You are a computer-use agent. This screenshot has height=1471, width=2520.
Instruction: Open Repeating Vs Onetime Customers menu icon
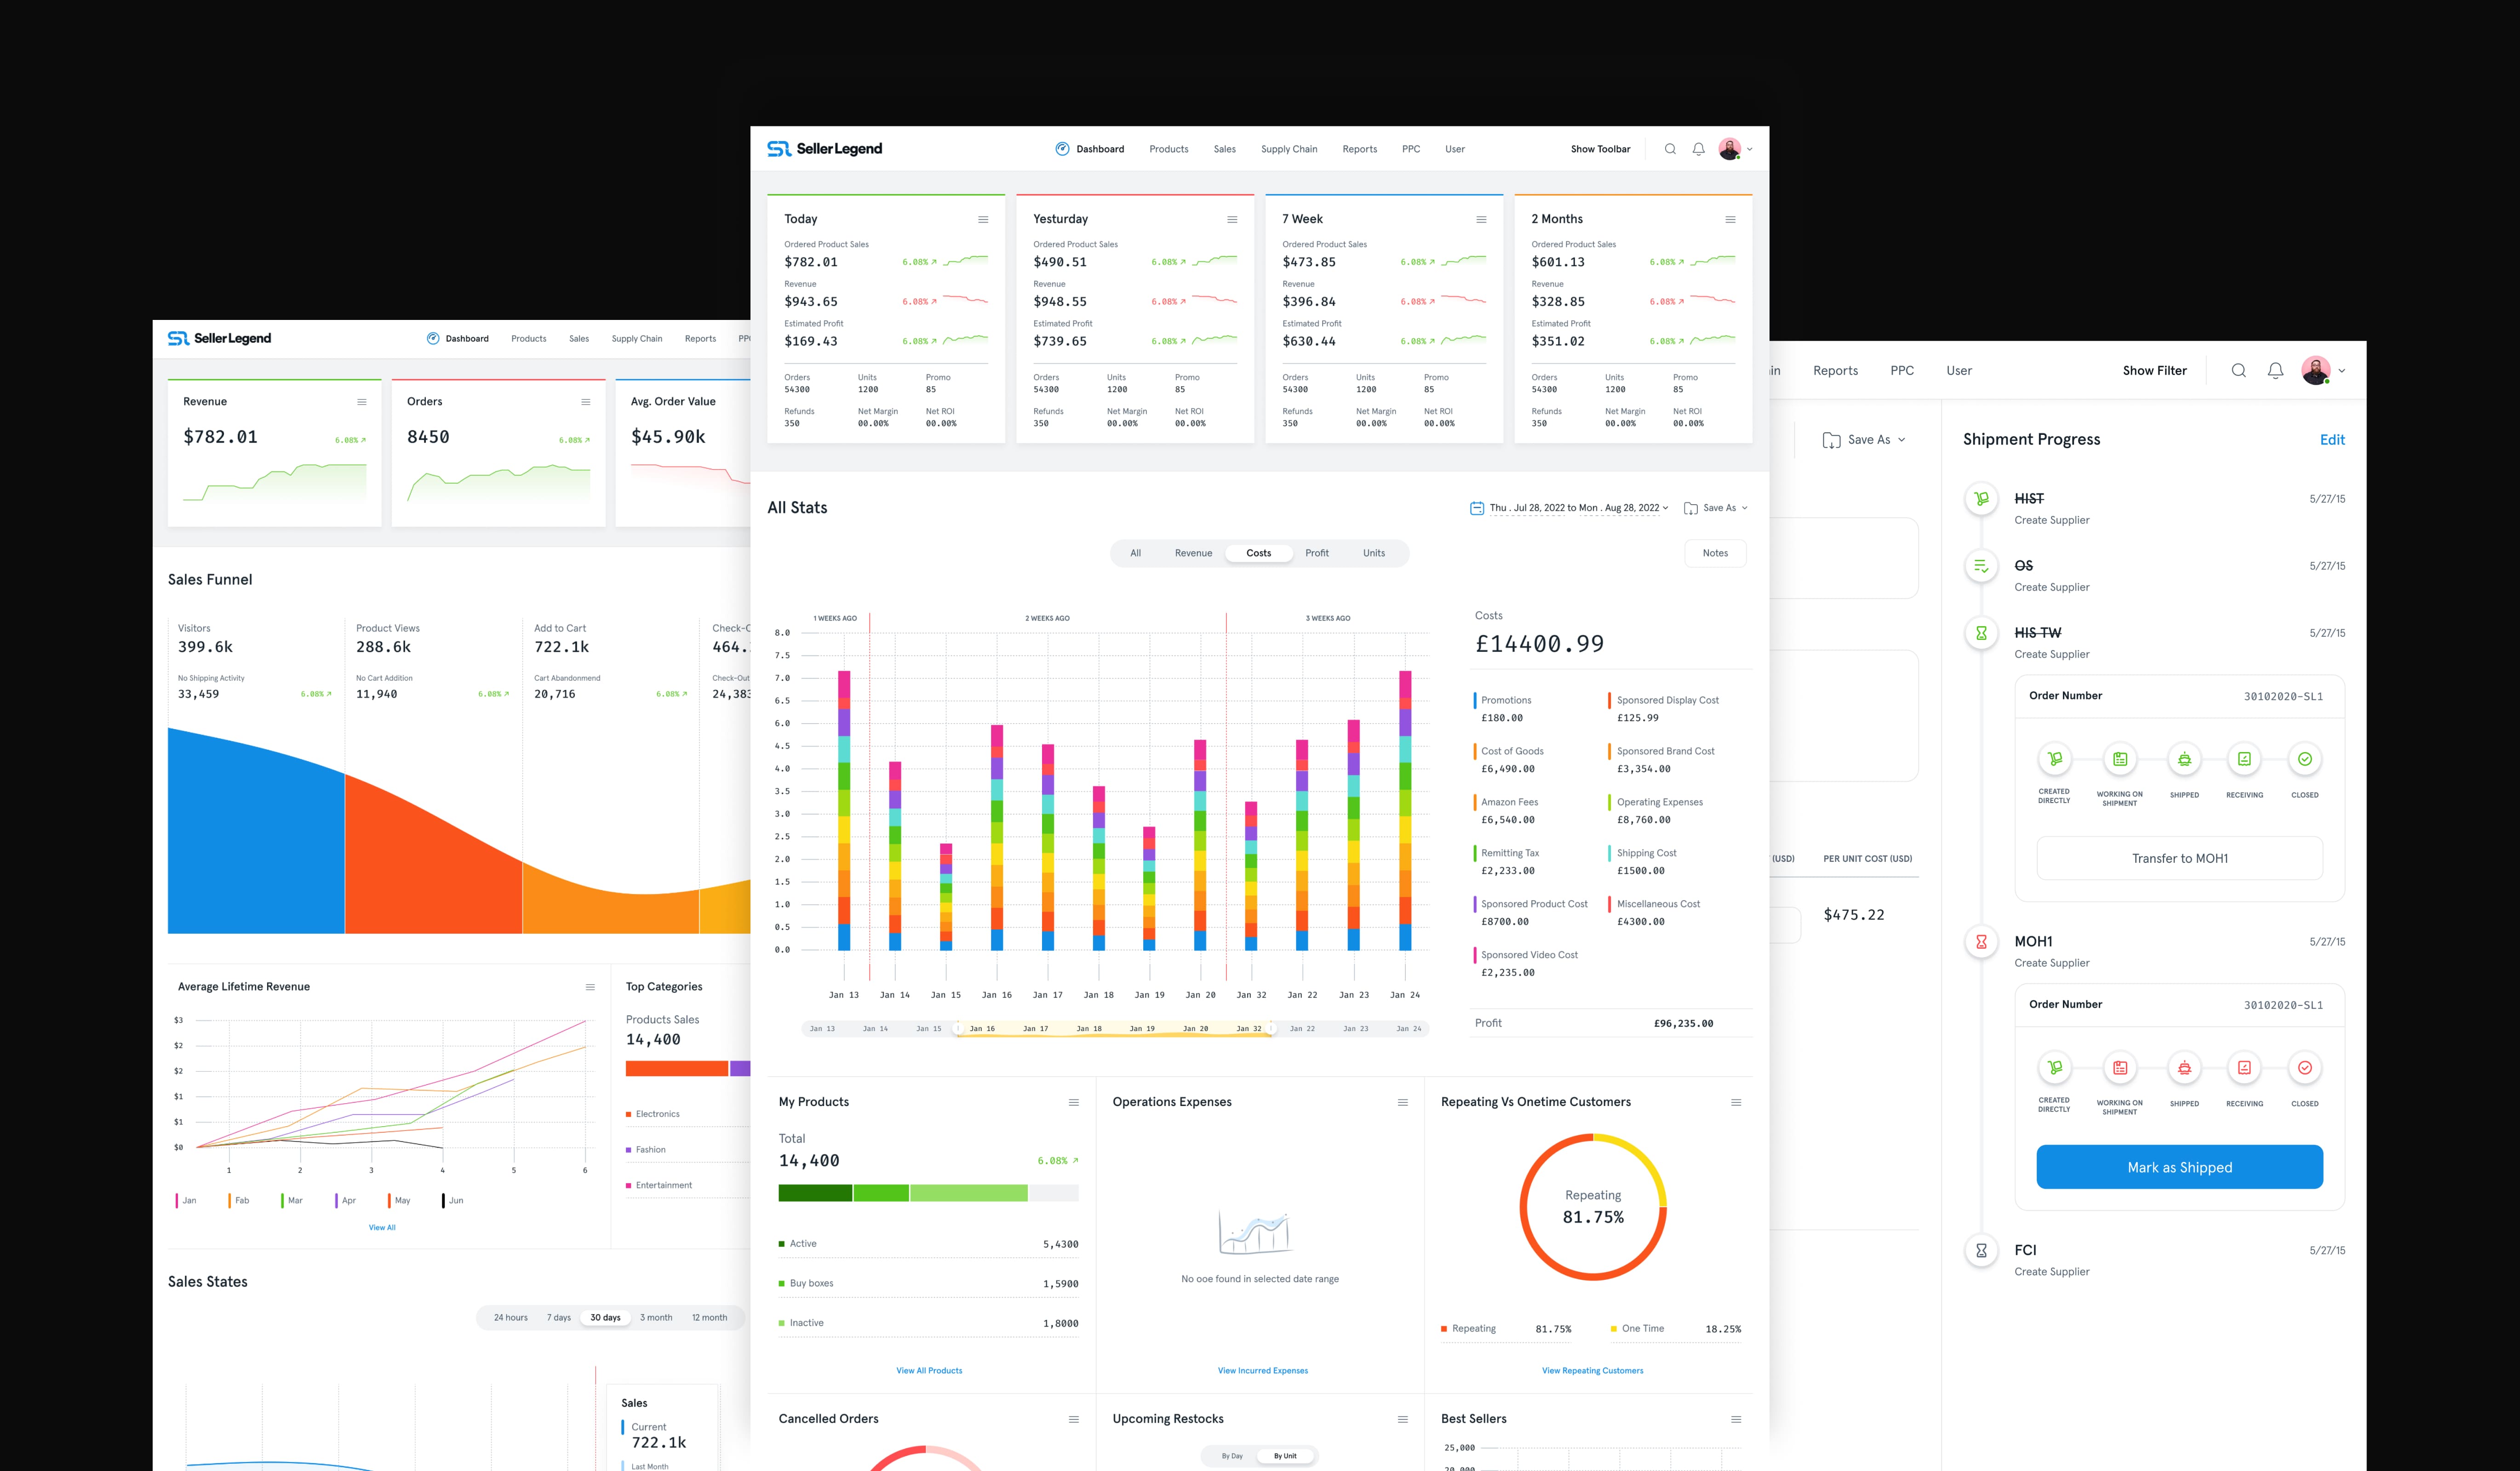1736,1102
